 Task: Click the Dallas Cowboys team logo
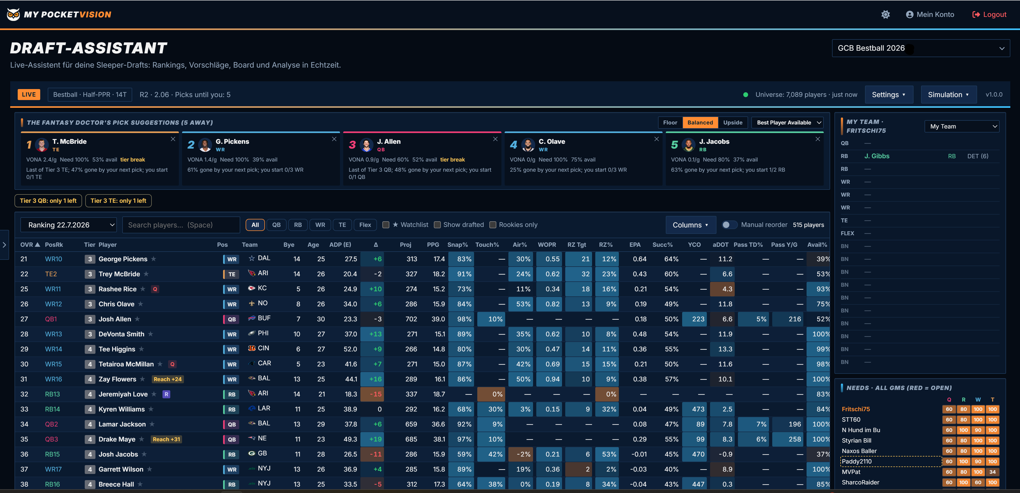pyautogui.click(x=252, y=258)
